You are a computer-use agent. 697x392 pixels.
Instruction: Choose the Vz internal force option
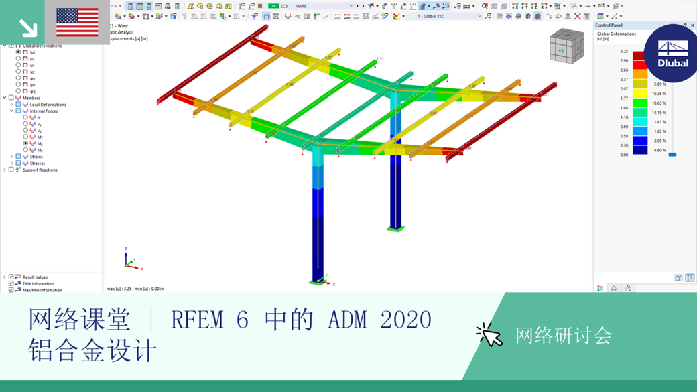coord(25,130)
